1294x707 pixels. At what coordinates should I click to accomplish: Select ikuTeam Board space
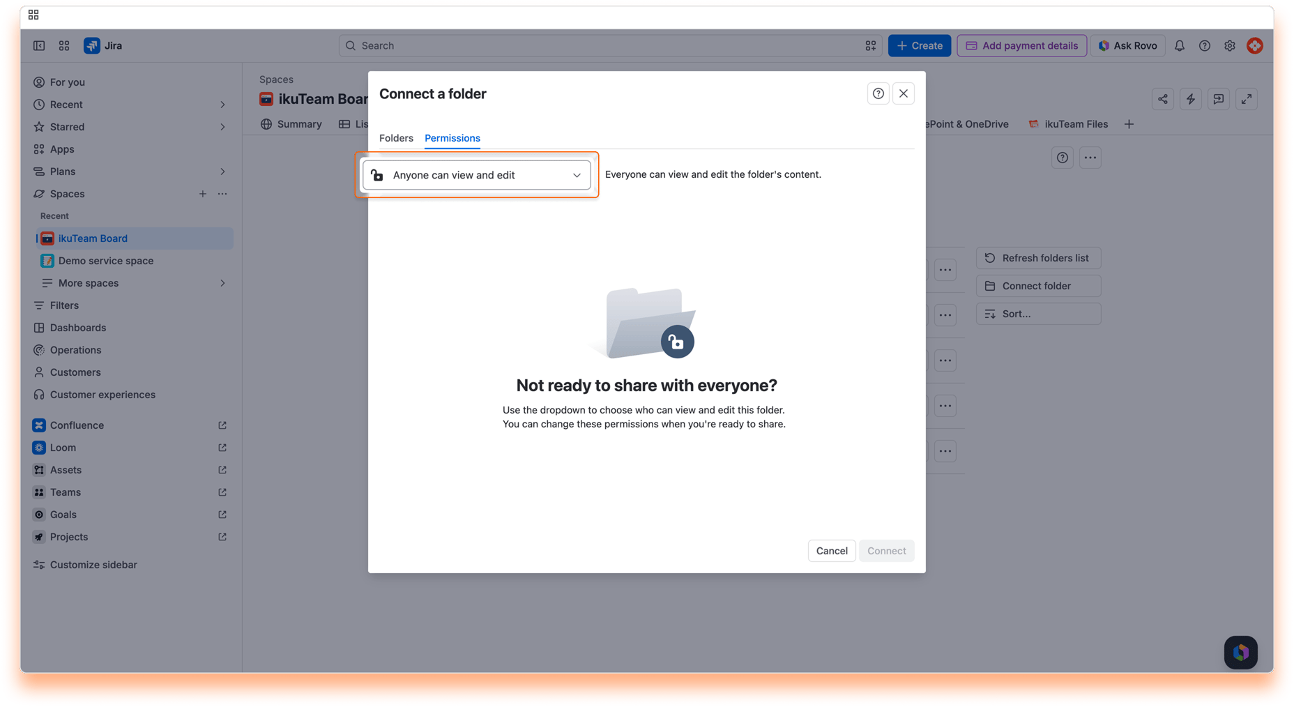pyautogui.click(x=135, y=238)
